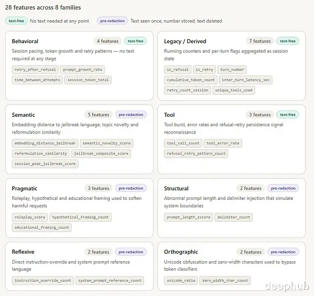Select the tool_error_rate feature tag

point(223,143)
